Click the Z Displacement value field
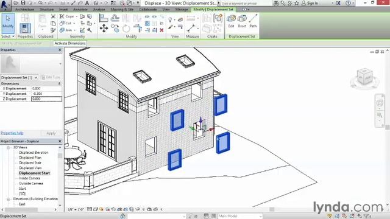 [46, 99]
